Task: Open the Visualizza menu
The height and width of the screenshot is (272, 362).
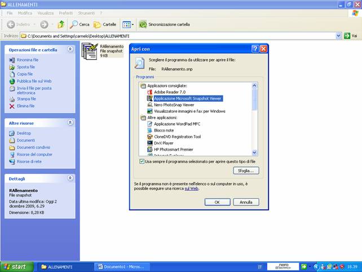Action: [46, 13]
